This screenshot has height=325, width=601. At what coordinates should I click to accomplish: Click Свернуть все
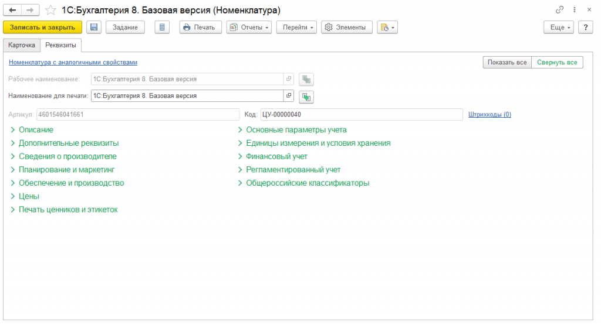click(x=558, y=62)
